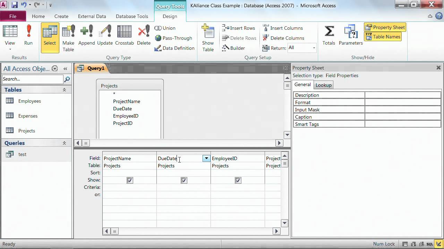Open All Access Objects category dropdown
The image size is (444, 249).
[x=54, y=68]
